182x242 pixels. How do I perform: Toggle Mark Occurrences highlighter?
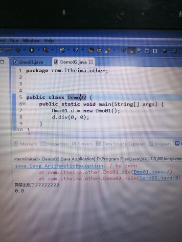pyautogui.click(x=132, y=50)
